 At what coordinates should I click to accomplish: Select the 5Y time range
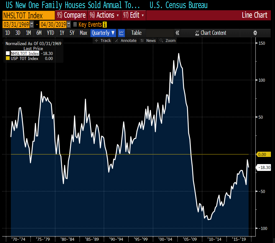(x=72, y=33)
